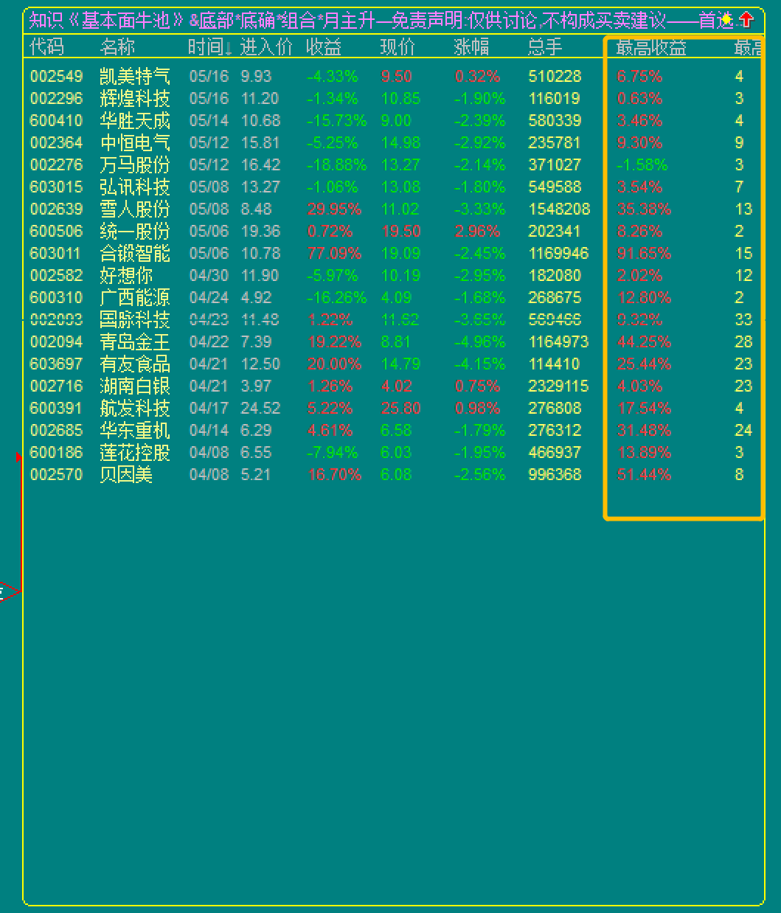
Task: Click the 44.25% highest return value
Action: (x=644, y=341)
